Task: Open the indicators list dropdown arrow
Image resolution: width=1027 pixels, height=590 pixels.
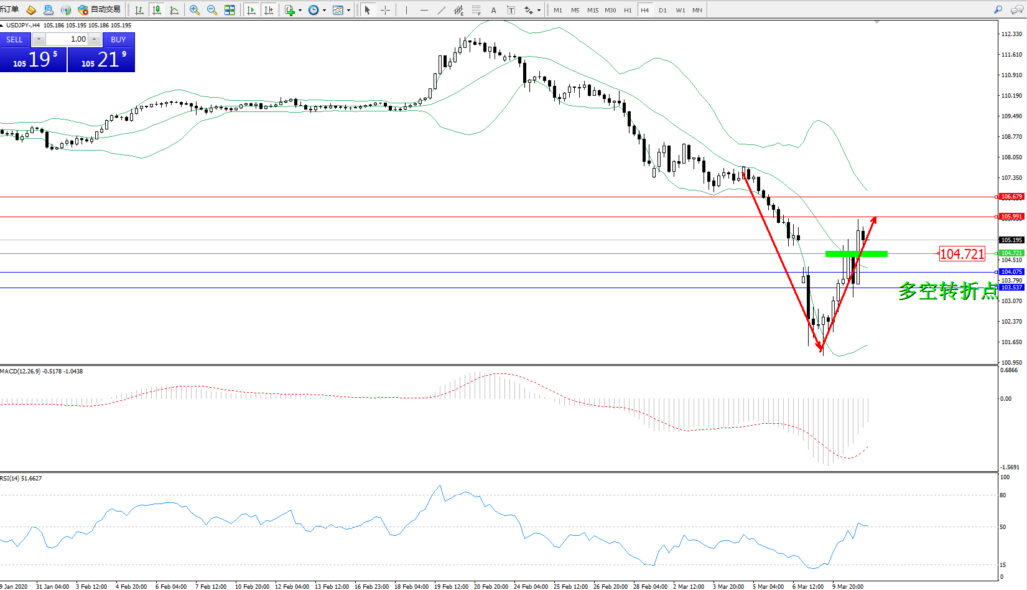Action: (300, 10)
